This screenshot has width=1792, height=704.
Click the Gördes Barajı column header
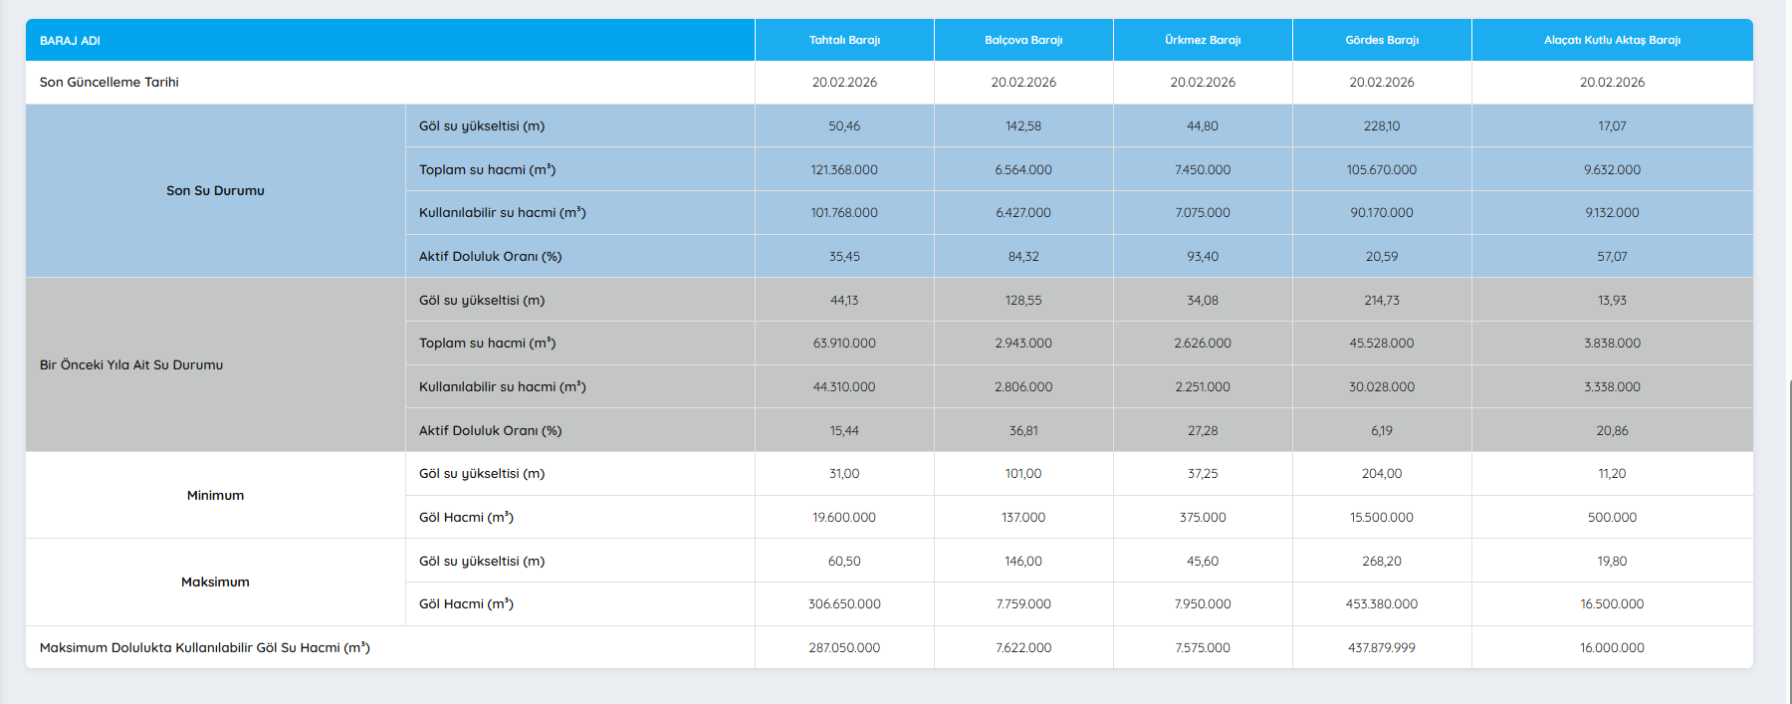pos(1382,41)
